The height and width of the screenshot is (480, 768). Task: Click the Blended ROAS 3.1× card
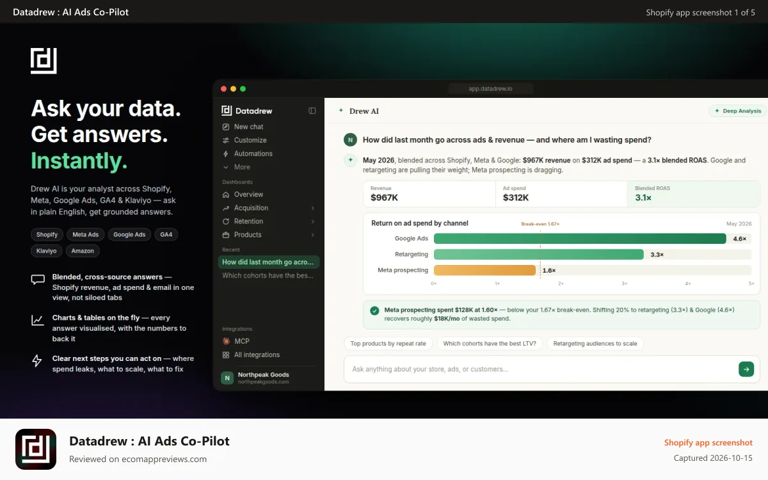(x=693, y=194)
